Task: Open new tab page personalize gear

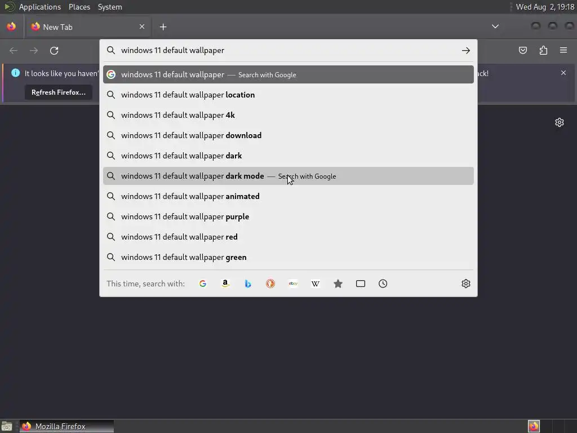Action: click(560, 122)
